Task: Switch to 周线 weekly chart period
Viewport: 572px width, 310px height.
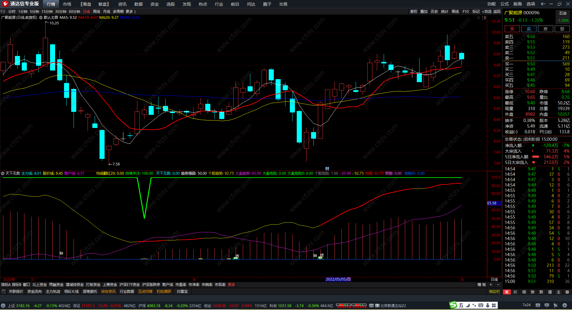Action: tap(97, 11)
